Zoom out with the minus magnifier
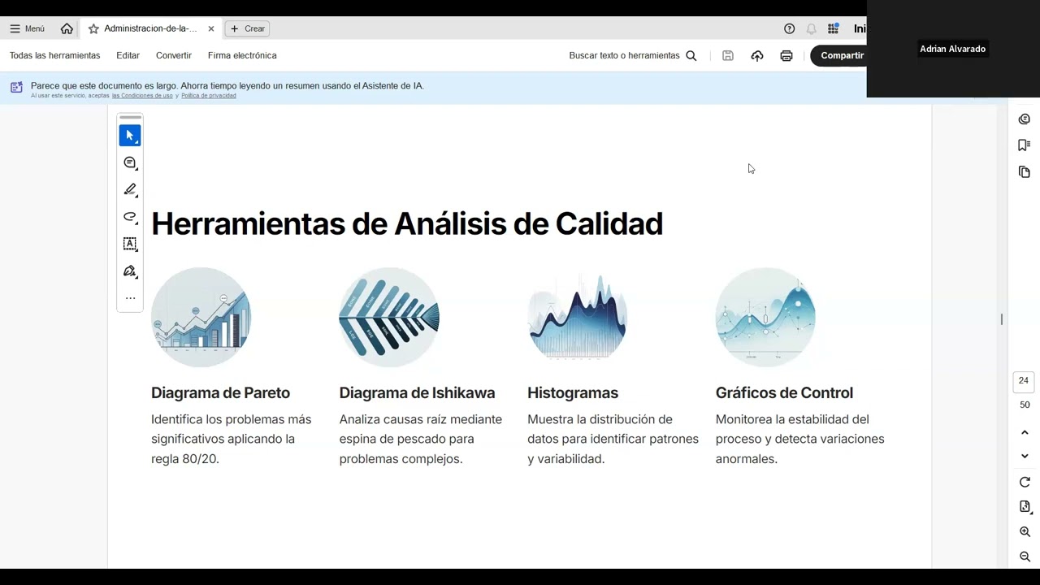The height and width of the screenshot is (585, 1040). coord(1025,557)
